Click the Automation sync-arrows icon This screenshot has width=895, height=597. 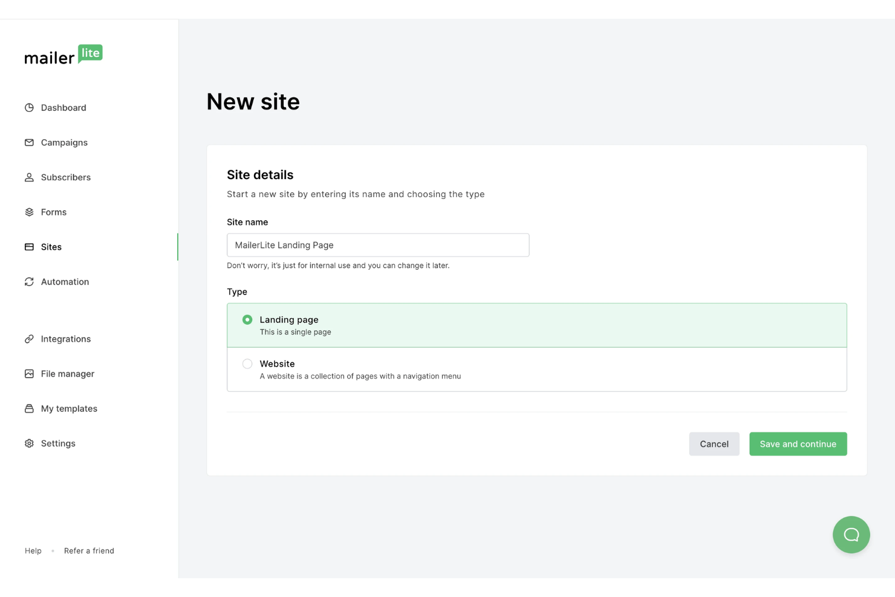pyautogui.click(x=29, y=281)
